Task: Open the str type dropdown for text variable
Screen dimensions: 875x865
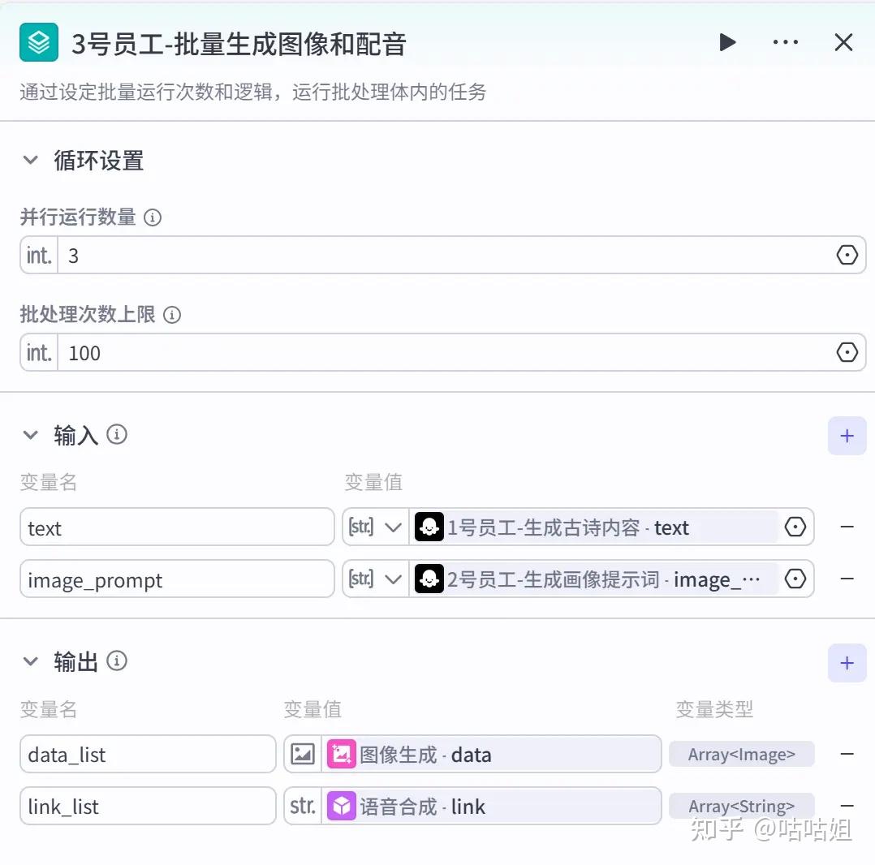Action: click(376, 527)
